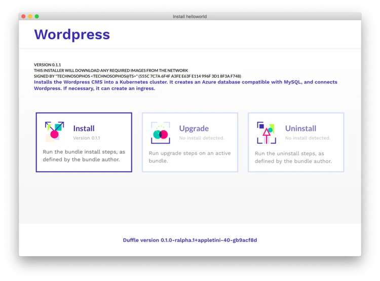The width and height of the screenshot is (380, 281).
Task: Click the Uninstall card's upward arrow icon
Action: [266, 133]
